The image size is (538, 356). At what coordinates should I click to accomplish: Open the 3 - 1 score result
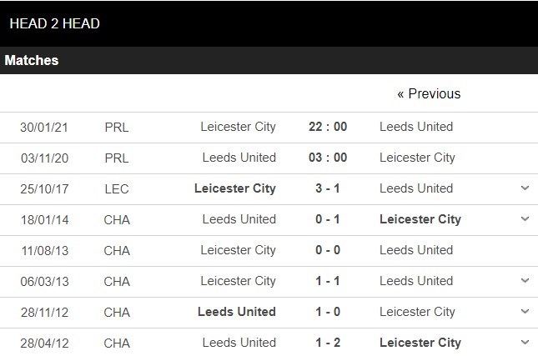click(327, 188)
